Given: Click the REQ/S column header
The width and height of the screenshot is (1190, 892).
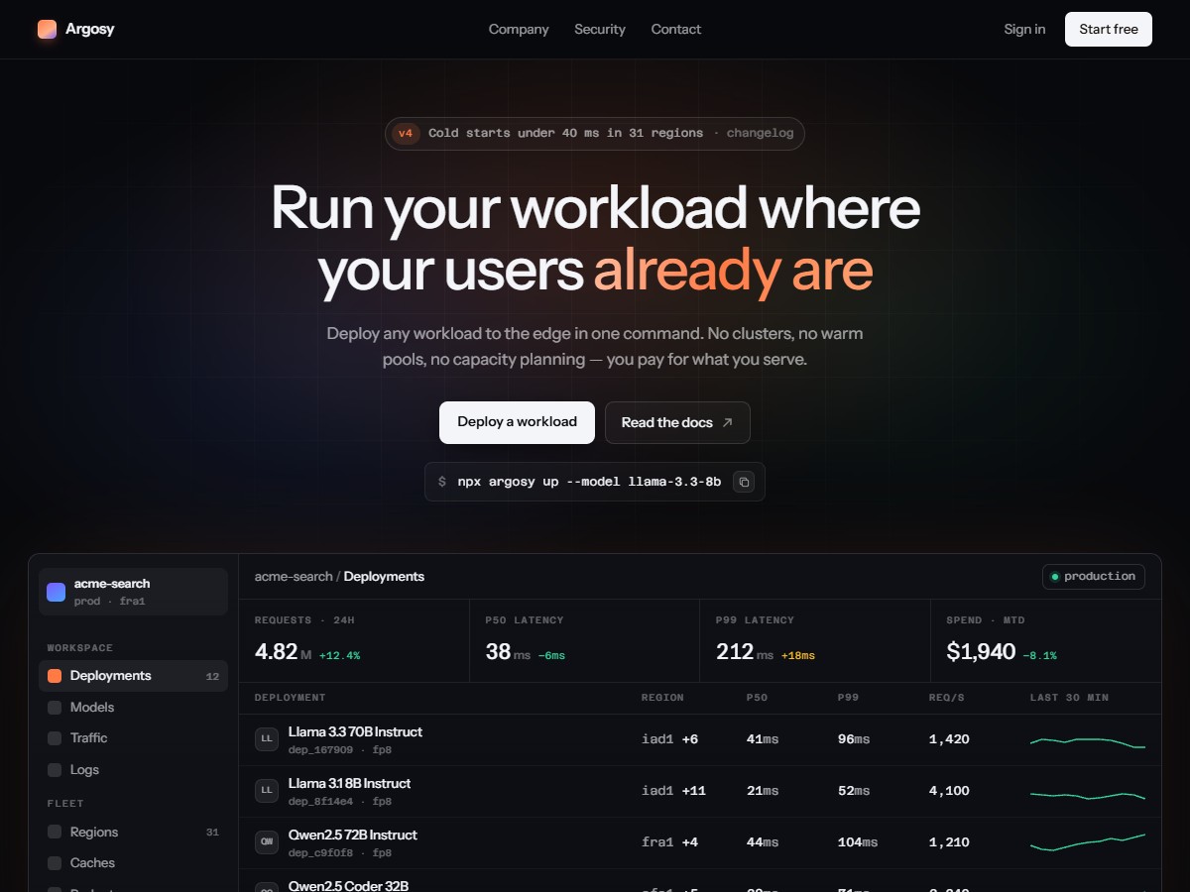Looking at the screenshot, I should pyautogui.click(x=947, y=698).
